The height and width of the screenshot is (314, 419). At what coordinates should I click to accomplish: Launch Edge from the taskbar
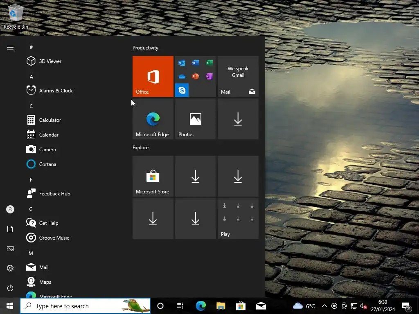(x=200, y=306)
